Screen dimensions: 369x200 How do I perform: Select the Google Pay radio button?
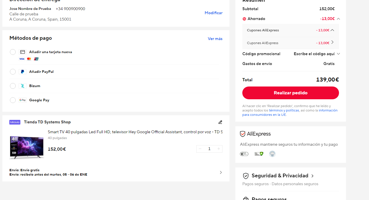tap(13, 100)
